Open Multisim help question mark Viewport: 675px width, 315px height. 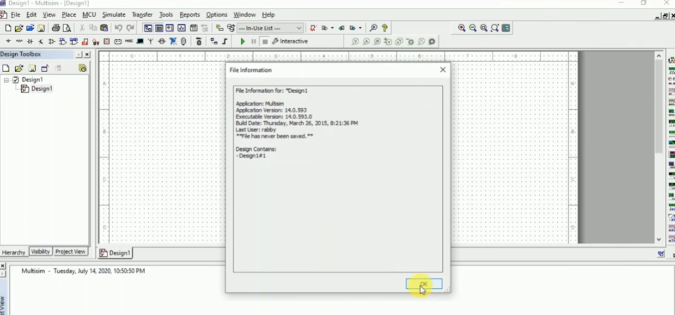pyautogui.click(x=384, y=28)
